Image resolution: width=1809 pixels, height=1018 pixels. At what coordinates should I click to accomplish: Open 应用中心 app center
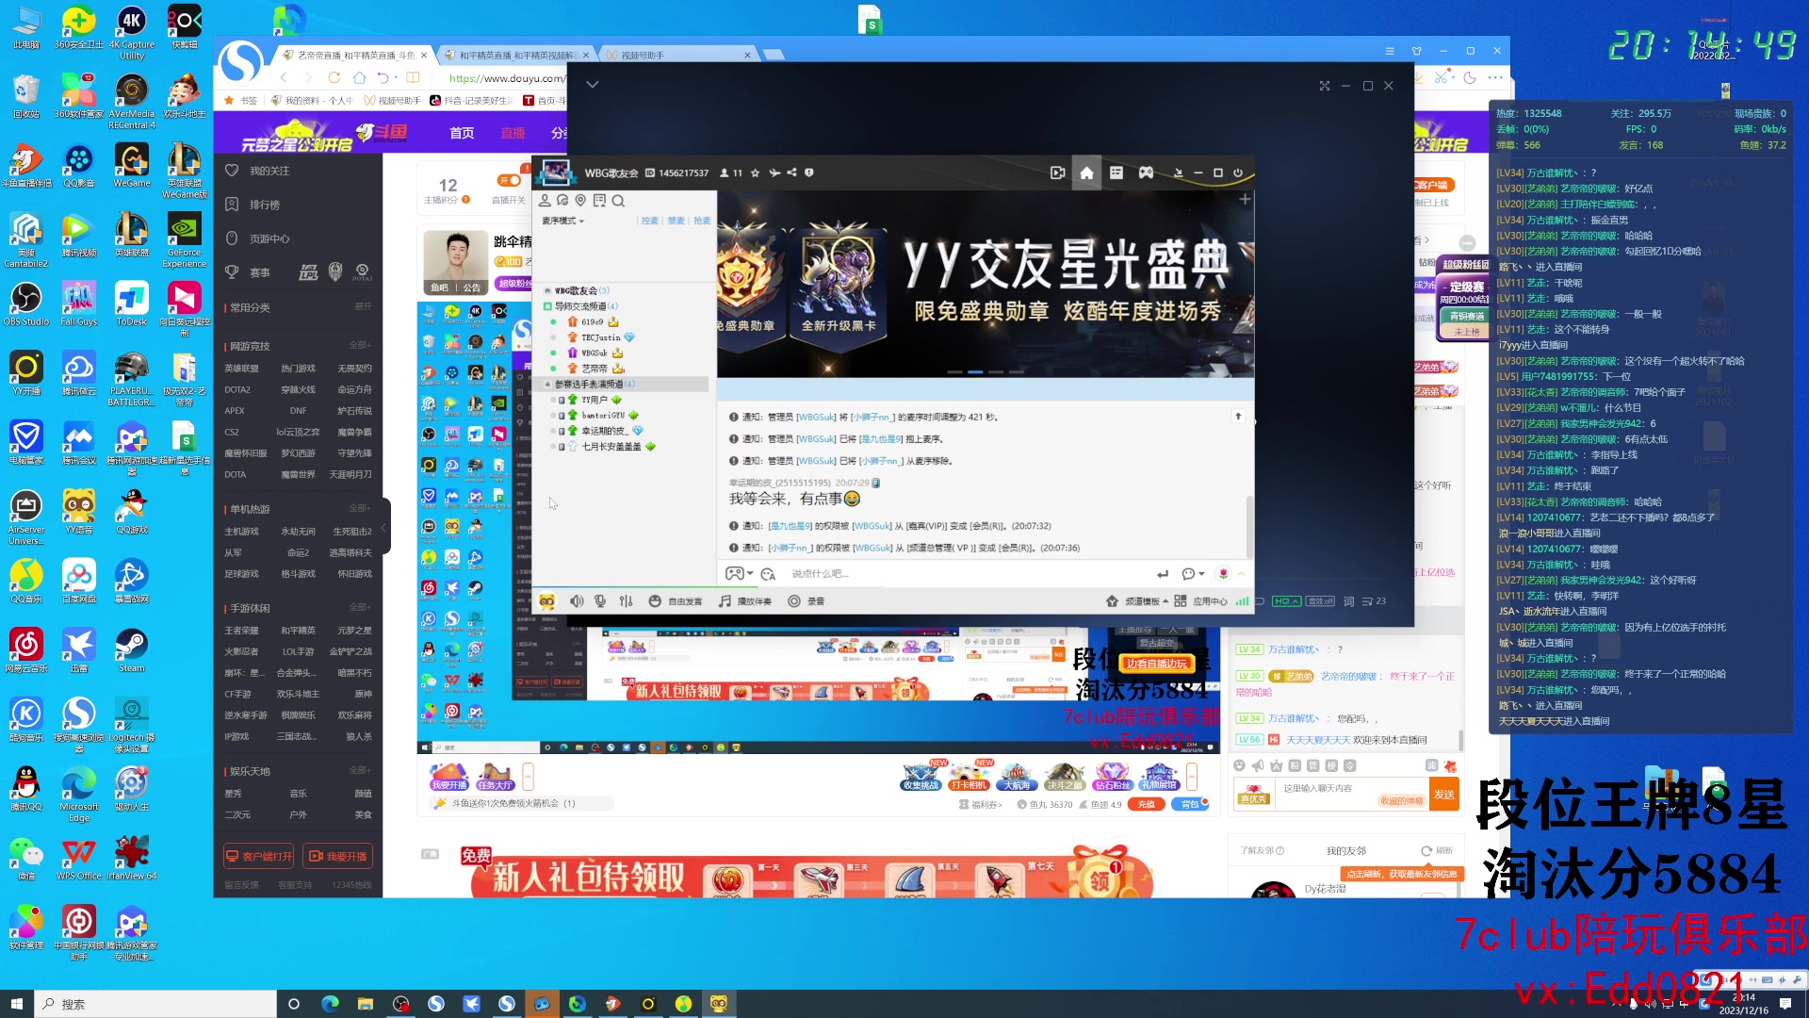1201,601
